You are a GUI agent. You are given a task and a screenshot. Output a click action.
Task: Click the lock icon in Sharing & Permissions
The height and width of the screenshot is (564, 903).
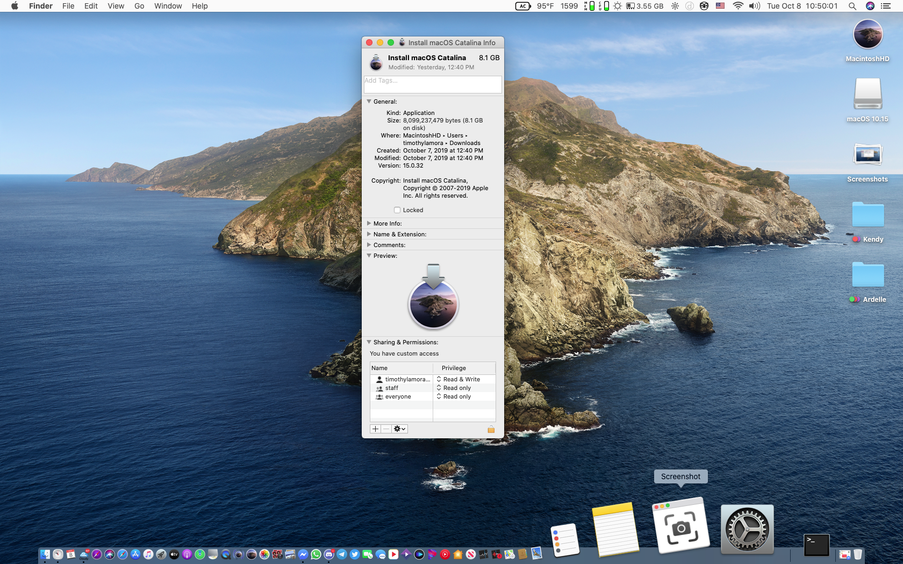click(x=491, y=429)
